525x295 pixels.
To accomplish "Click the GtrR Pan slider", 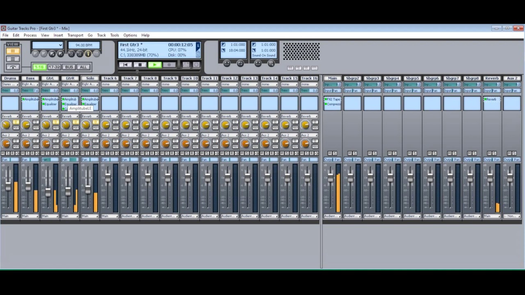I will tap(70, 159).
